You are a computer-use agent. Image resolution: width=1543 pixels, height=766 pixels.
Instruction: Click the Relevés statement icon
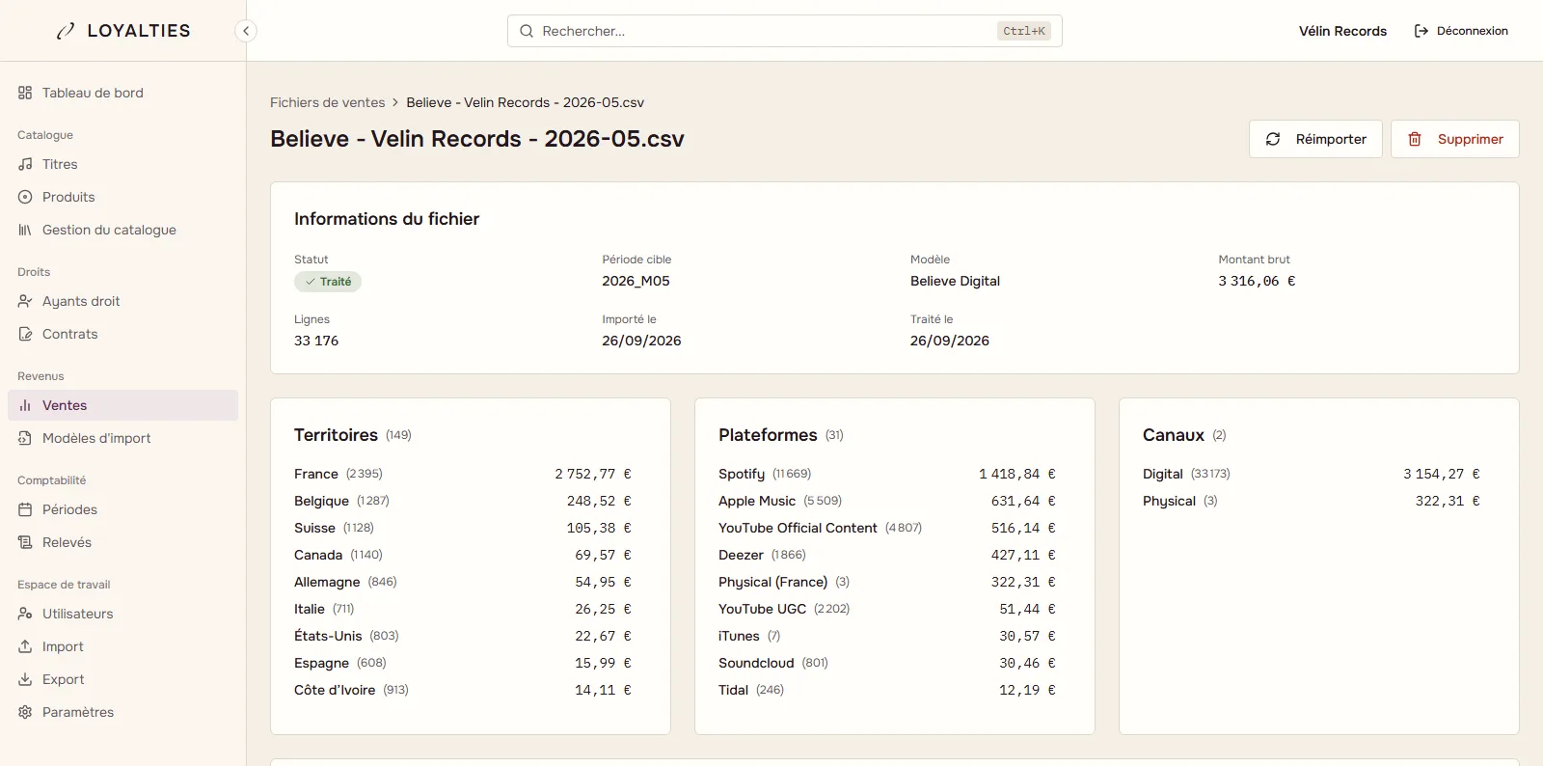(25, 542)
